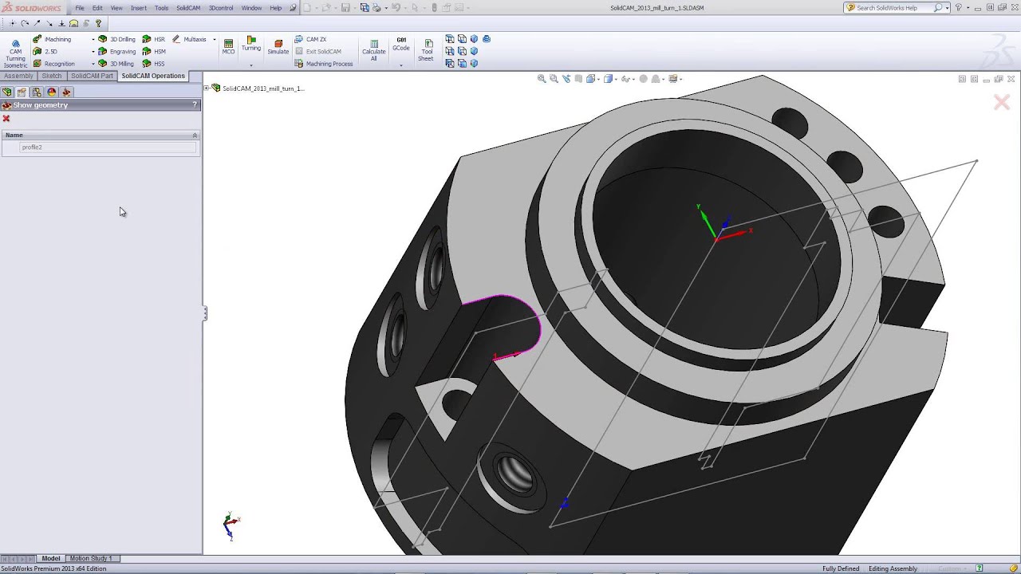Click the SolidCAM_2013_mill_turn_1 tree label
This screenshot has width=1021, height=574.
[262, 88]
